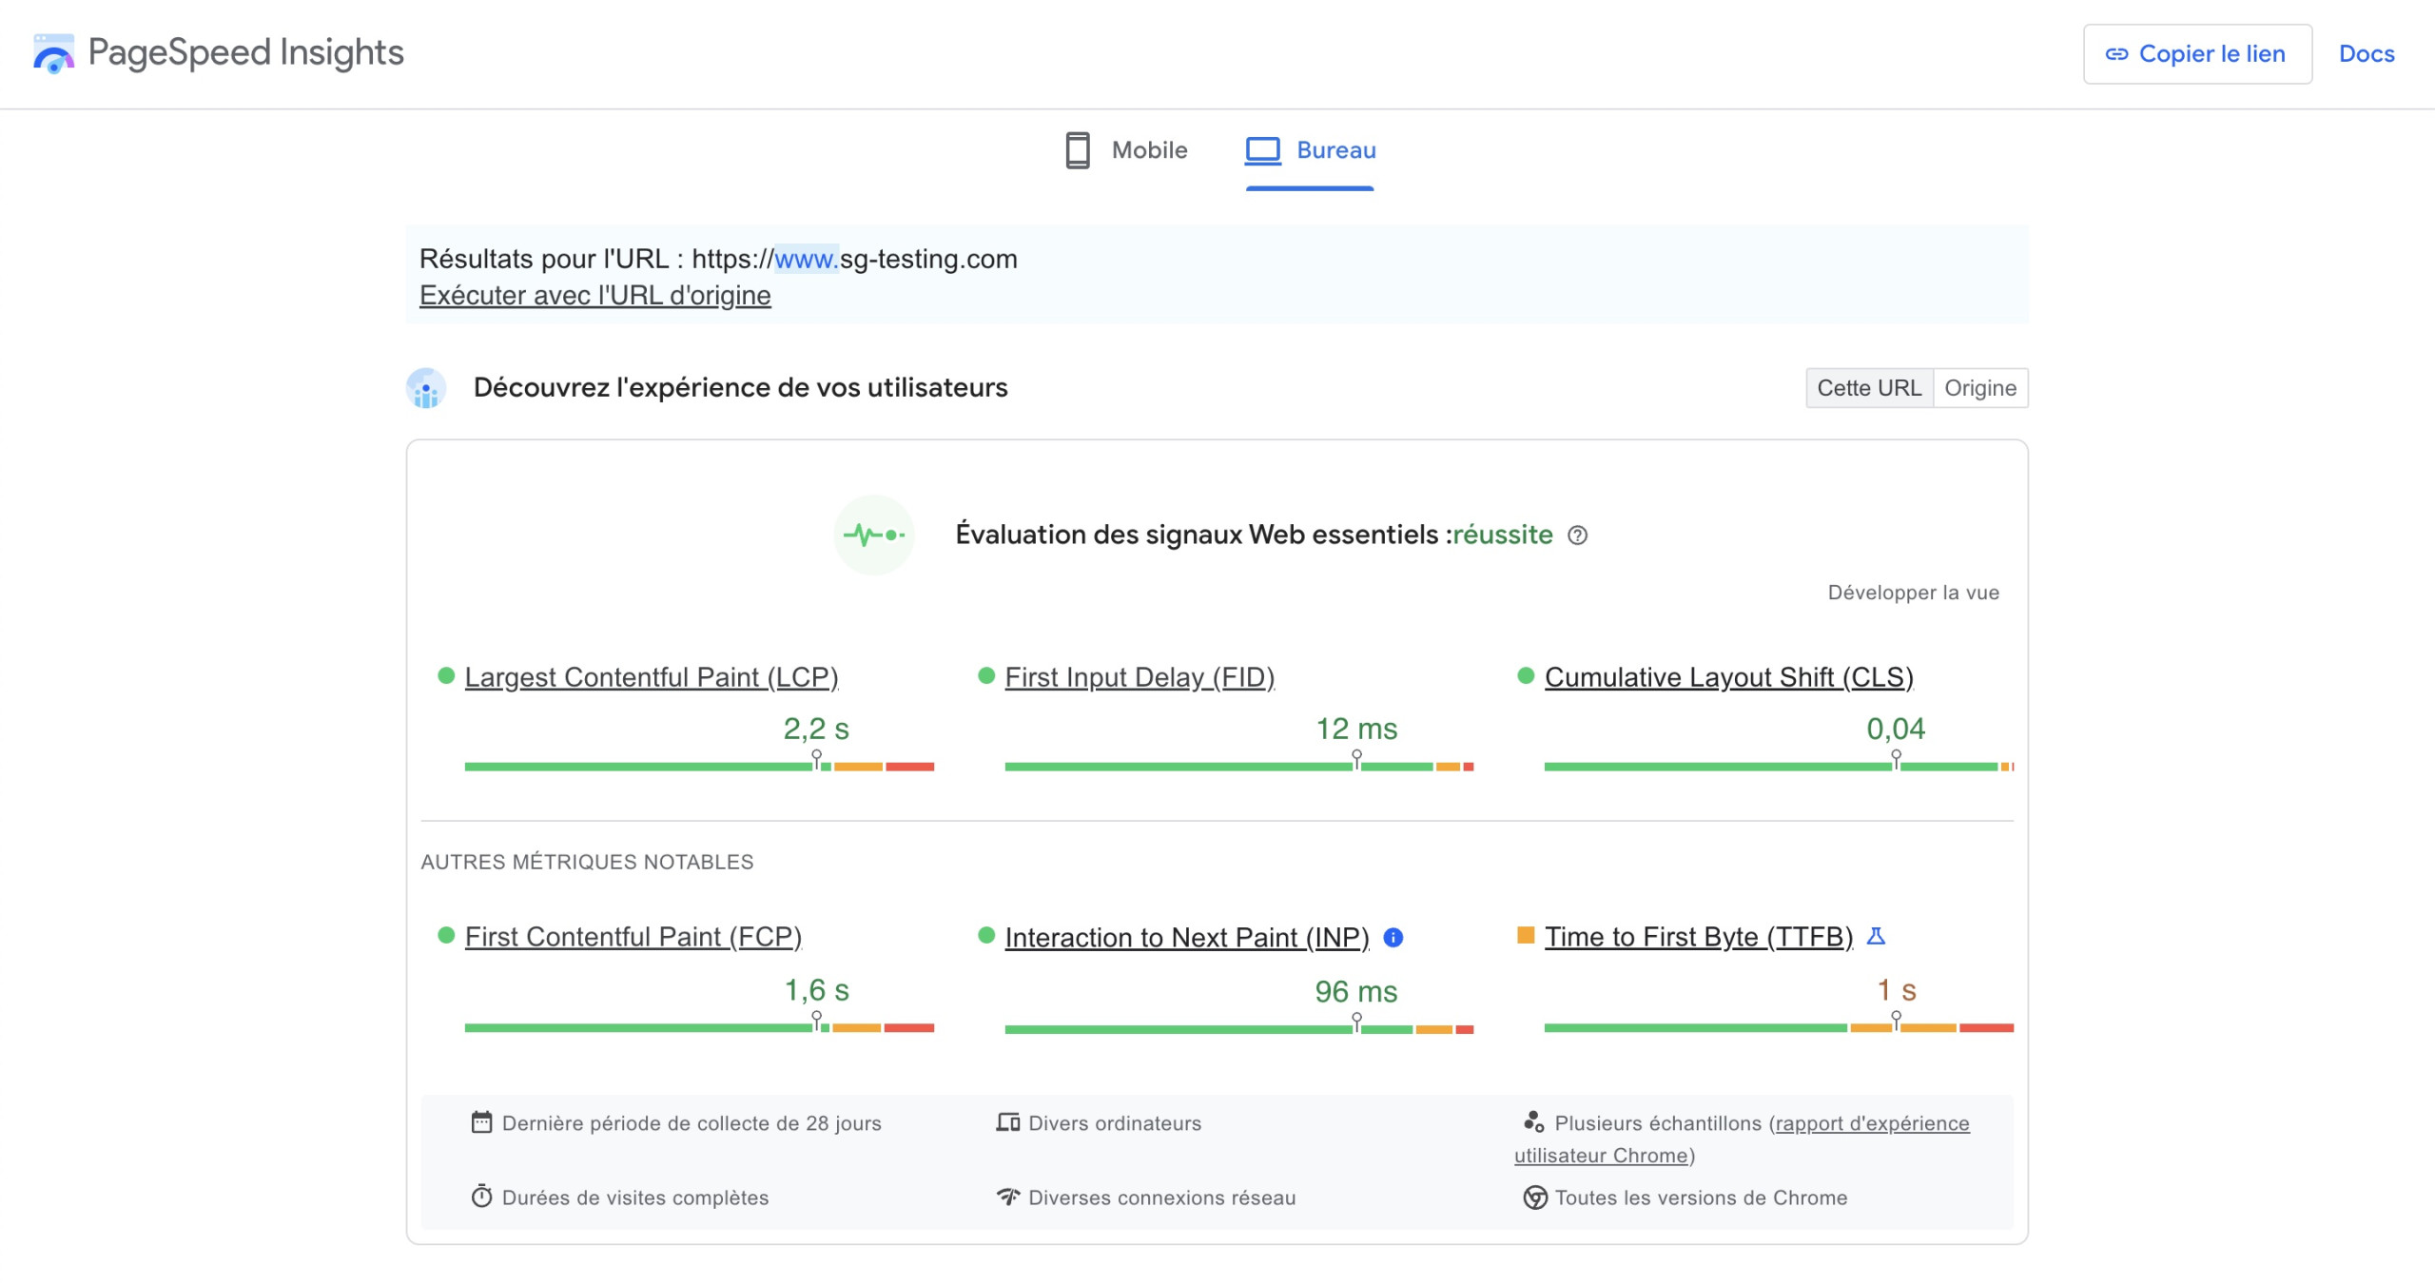The image size is (2435, 1285).
Task: Open First Input Delay (FID) link
Action: pyautogui.click(x=1140, y=677)
